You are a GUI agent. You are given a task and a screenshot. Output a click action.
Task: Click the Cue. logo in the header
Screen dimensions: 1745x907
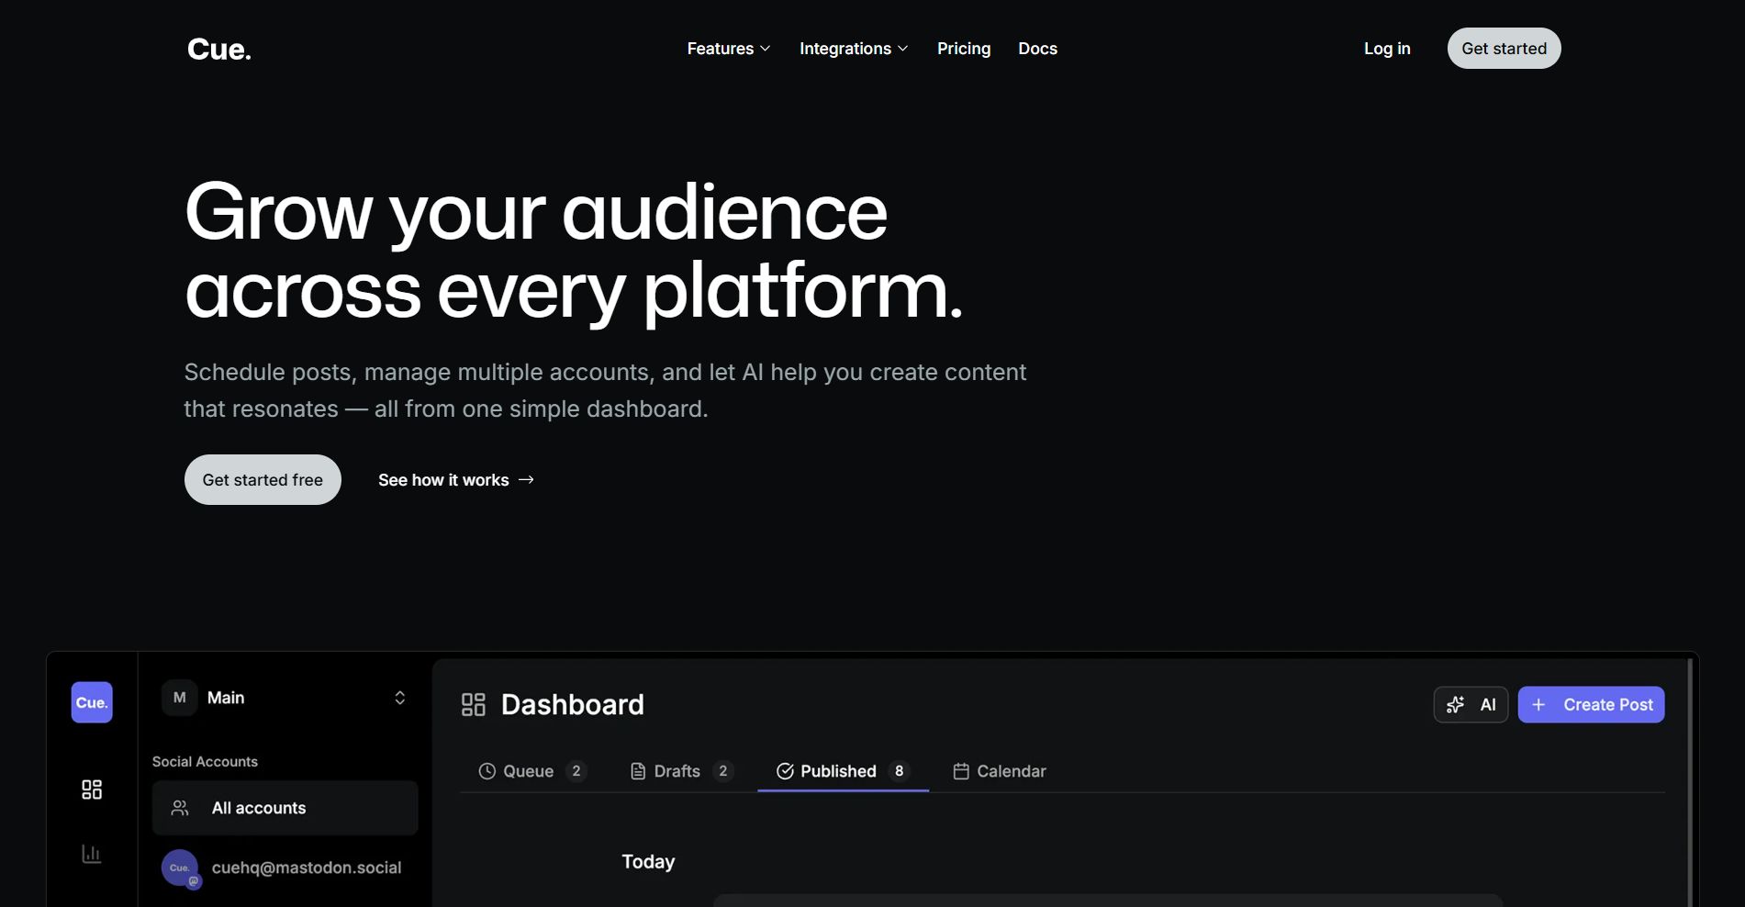[219, 49]
